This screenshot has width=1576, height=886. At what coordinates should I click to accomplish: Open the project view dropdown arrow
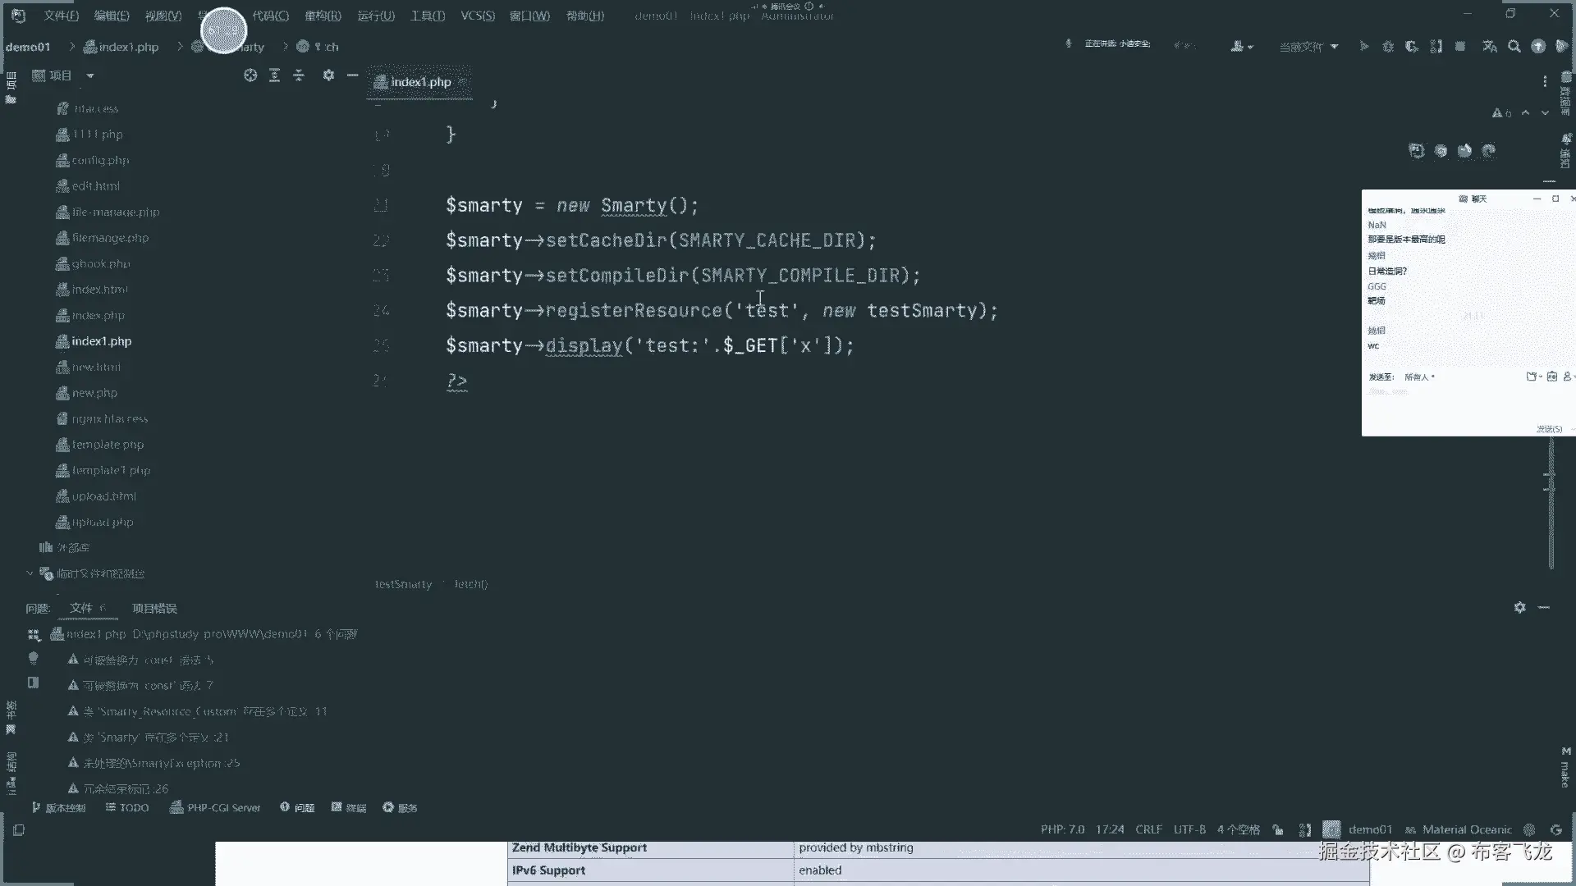[90, 75]
